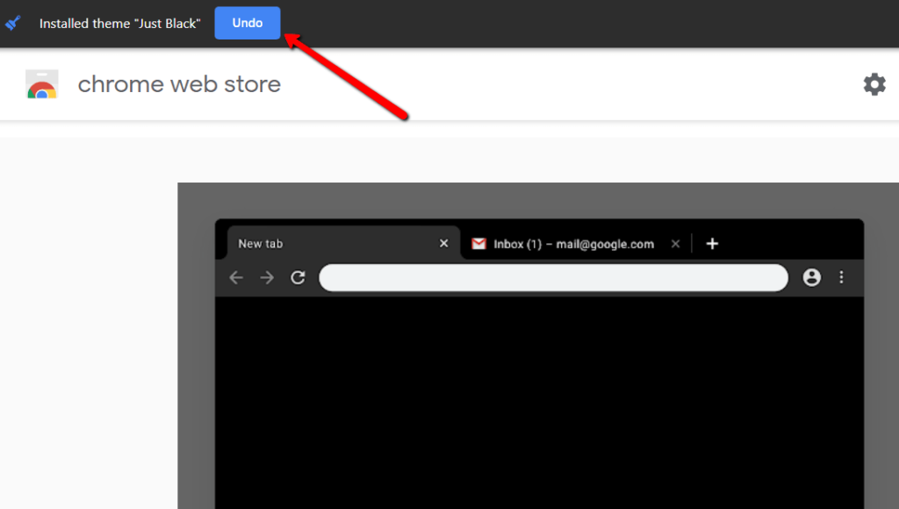Close the Inbox tab with its X
This screenshot has height=509, width=899.
(675, 243)
